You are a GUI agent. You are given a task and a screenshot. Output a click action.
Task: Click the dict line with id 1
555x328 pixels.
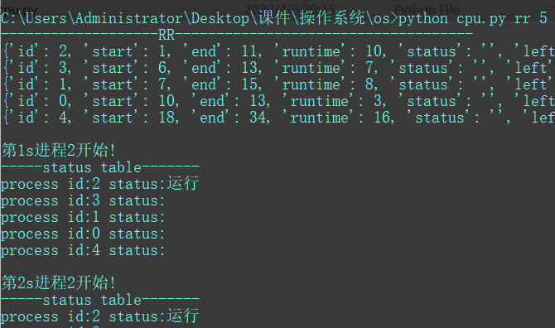[x=277, y=84]
